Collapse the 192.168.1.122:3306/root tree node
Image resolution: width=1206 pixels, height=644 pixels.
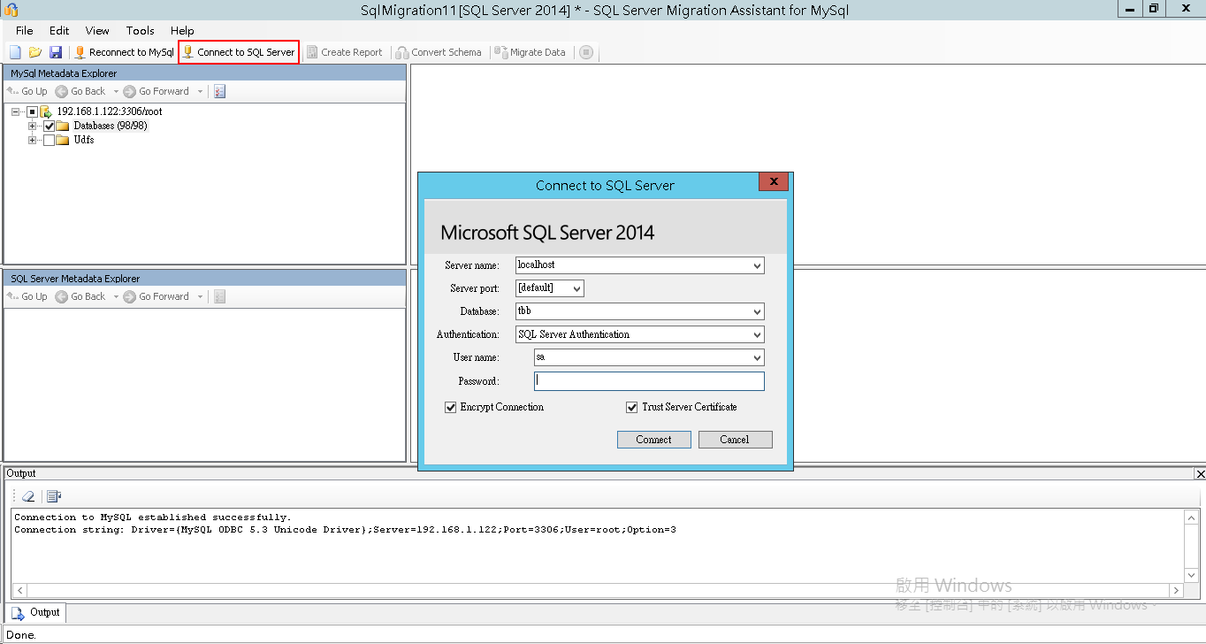pos(16,111)
